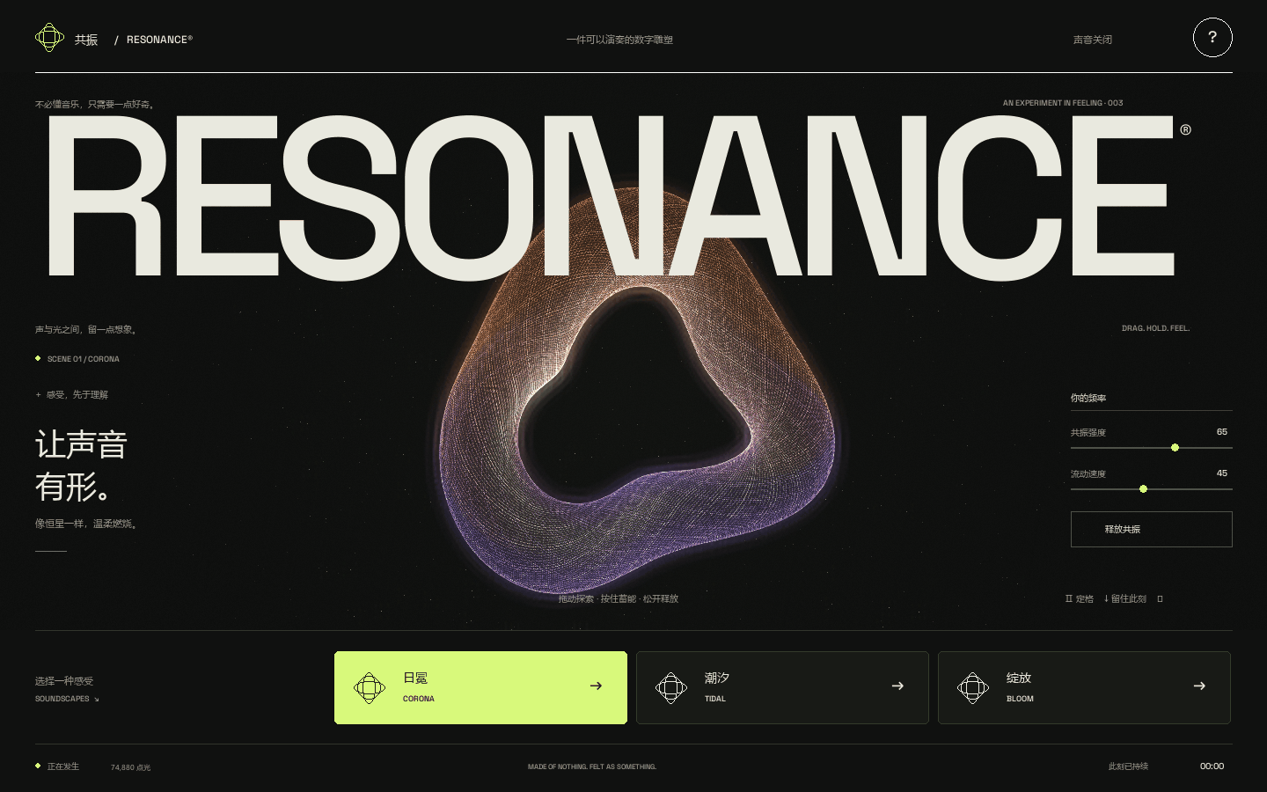The image size is (1267, 792).
Task: Click the 此刻已持续 duration label
Action: 1128,766
